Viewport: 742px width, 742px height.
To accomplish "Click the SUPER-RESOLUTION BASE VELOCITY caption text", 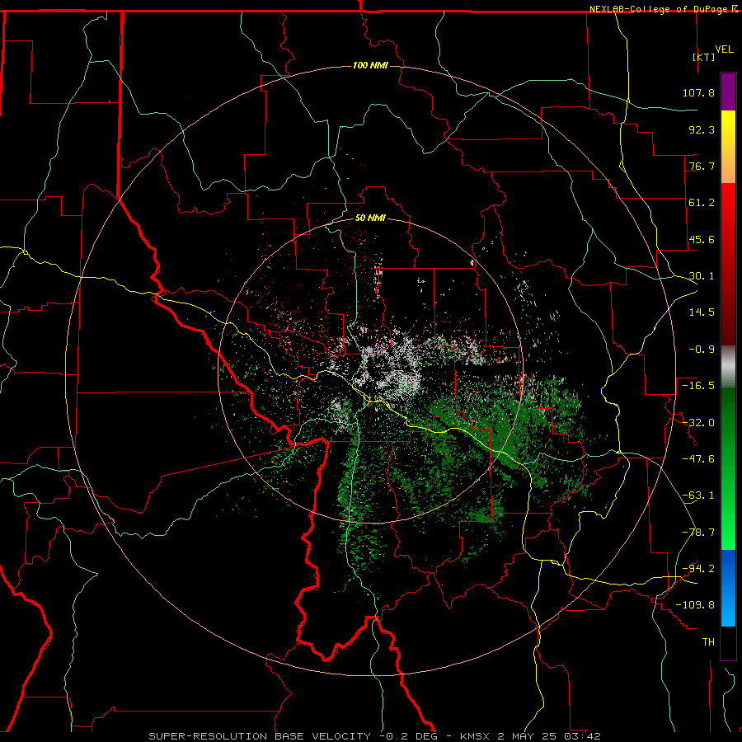I will [260, 736].
